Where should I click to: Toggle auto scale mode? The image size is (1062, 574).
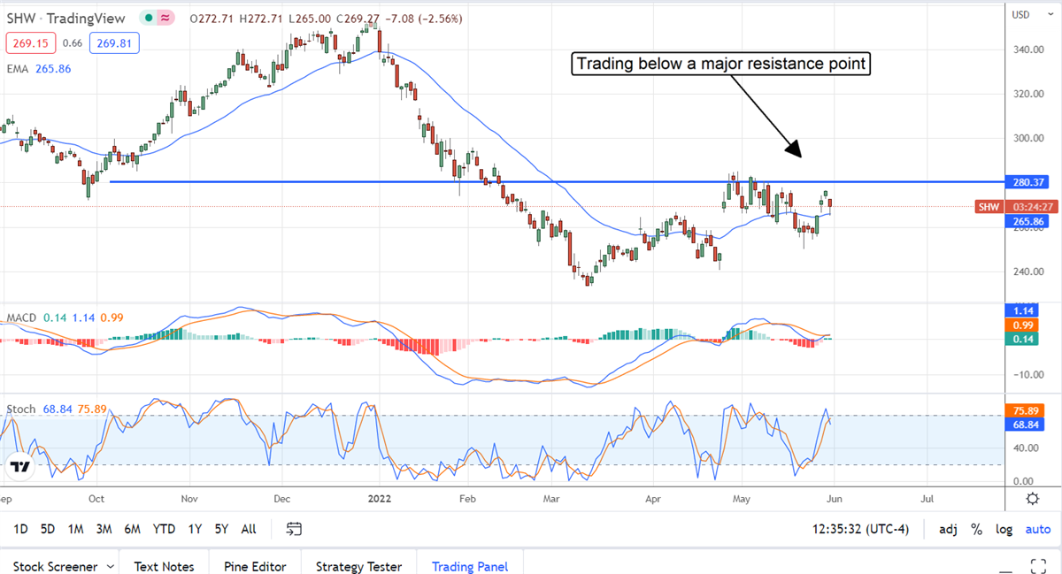click(x=1037, y=529)
